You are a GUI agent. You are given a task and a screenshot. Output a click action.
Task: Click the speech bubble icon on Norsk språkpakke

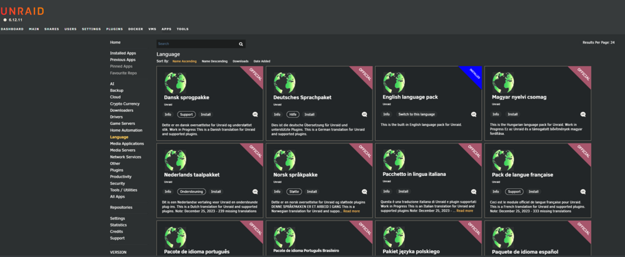point(364,192)
